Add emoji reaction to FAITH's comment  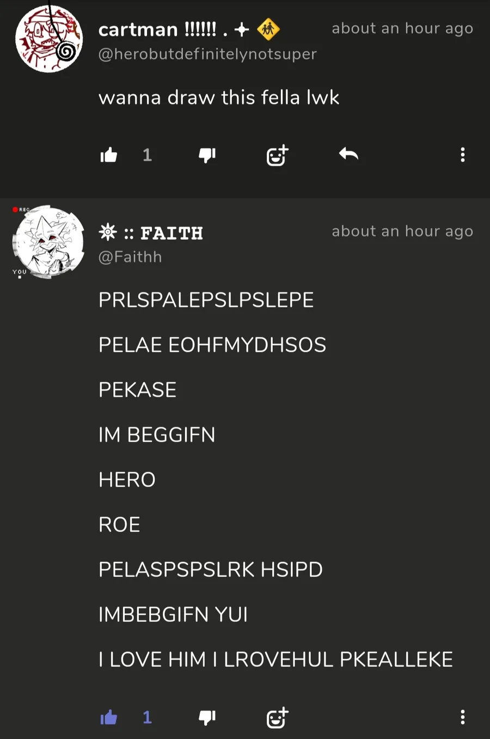click(277, 717)
